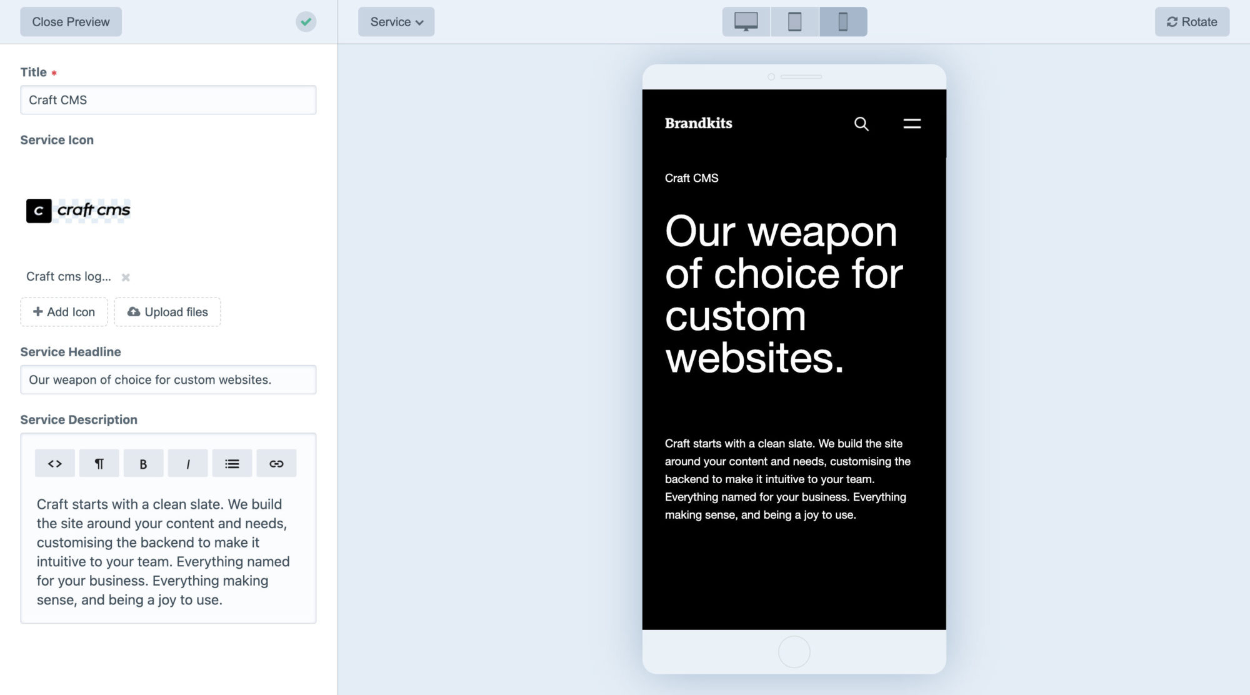The width and height of the screenshot is (1250, 695).
Task: Click the Service Headline field label
Action: coord(71,352)
